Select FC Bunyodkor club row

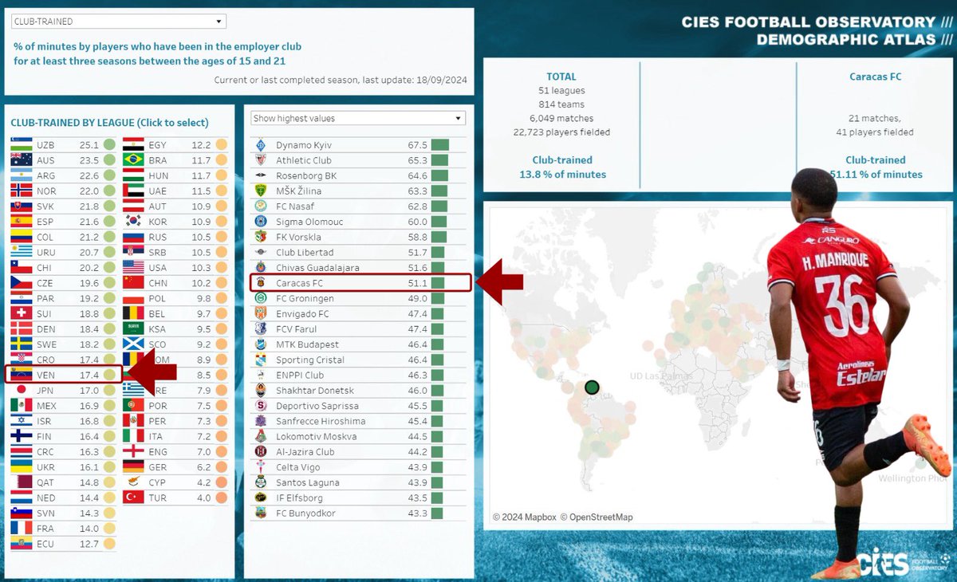(358, 513)
